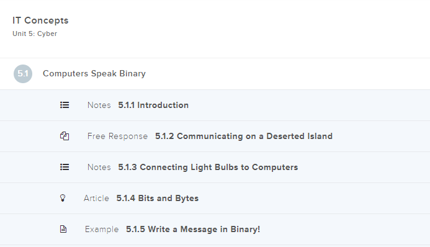This screenshot has height=247, width=430.
Task: Open 5.1.5 Write a Message in Binary!
Action: (193, 229)
